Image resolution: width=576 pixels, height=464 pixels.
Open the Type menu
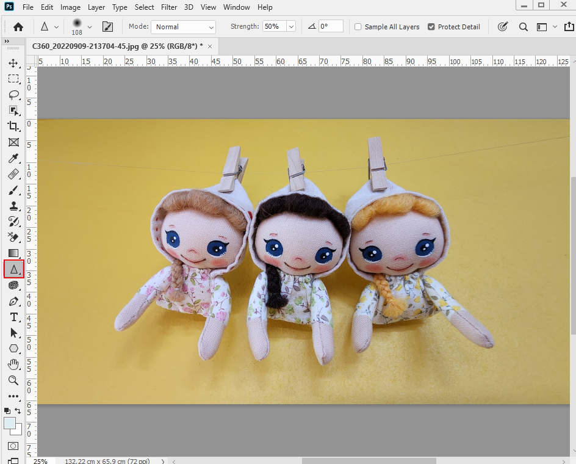[x=120, y=7]
